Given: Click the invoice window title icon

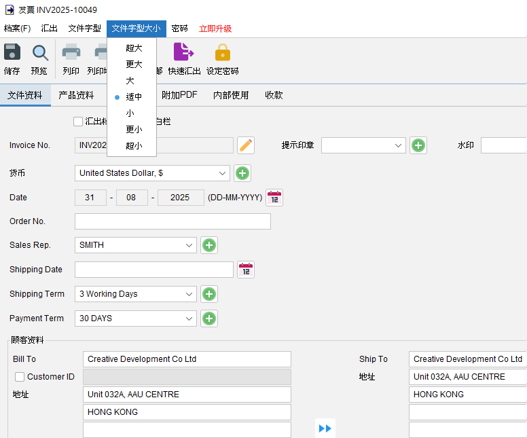Looking at the screenshot, I should pos(10,10).
